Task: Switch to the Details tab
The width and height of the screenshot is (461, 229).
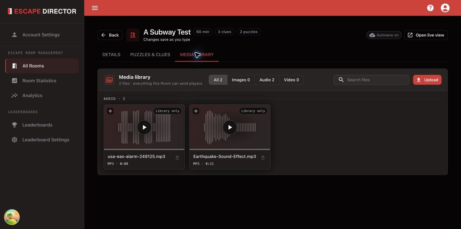Action: tap(111, 55)
